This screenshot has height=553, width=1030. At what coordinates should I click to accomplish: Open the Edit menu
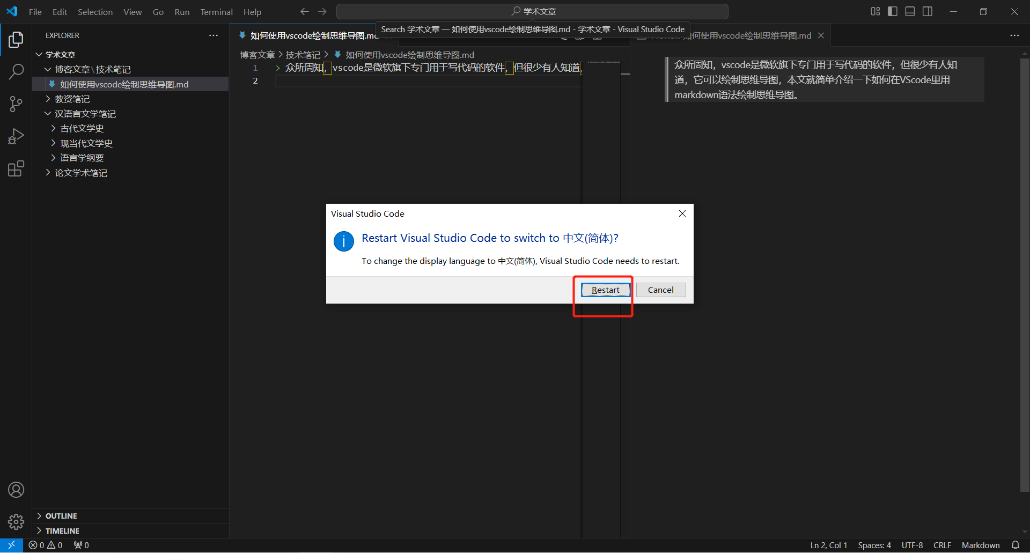(60, 12)
